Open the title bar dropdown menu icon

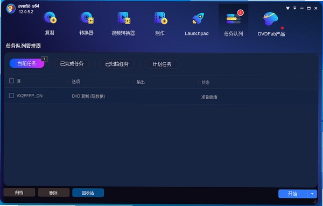click(x=295, y=8)
